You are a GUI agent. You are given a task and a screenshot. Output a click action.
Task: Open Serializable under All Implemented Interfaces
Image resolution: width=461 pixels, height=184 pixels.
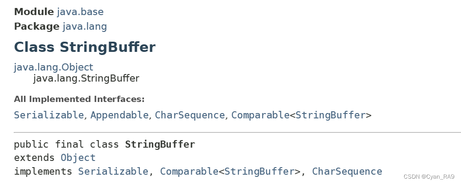tap(49, 115)
